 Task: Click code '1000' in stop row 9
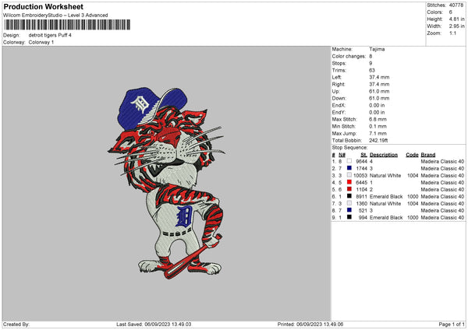click(413, 217)
